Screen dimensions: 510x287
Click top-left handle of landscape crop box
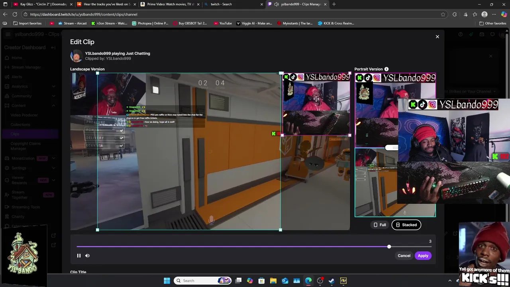(x=98, y=73)
